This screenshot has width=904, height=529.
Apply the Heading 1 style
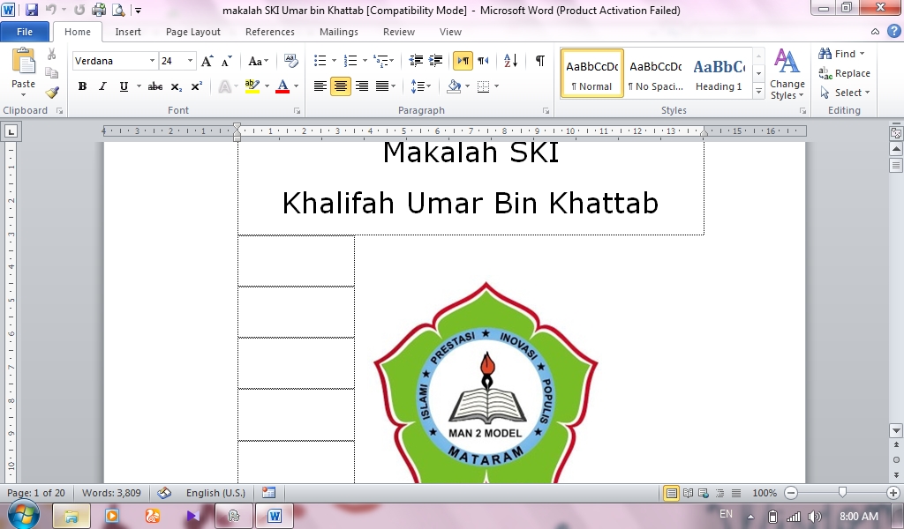tap(719, 74)
